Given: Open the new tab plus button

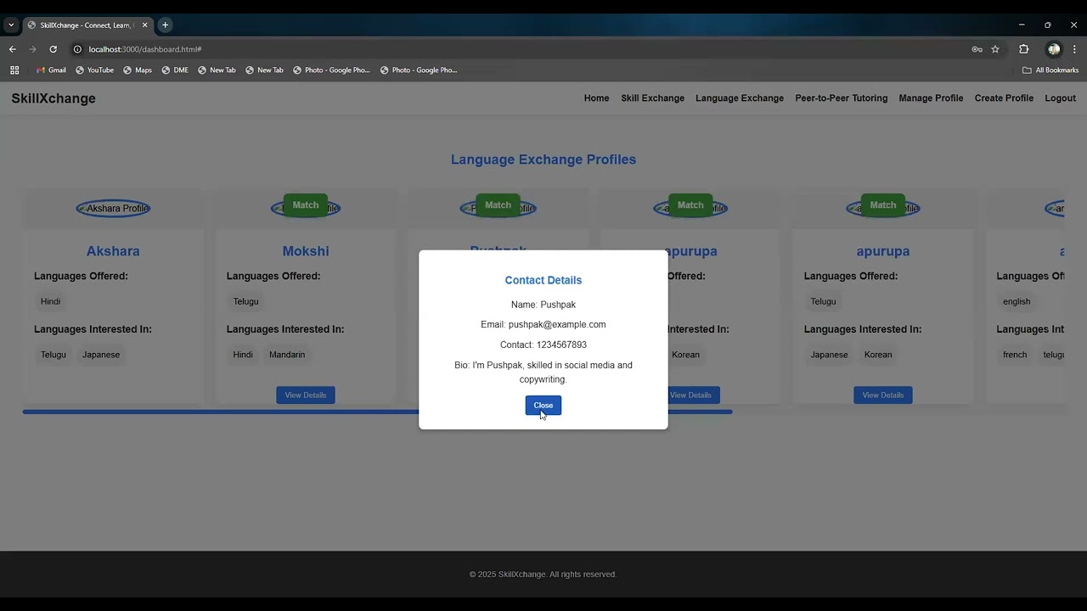Looking at the screenshot, I should tap(165, 25).
